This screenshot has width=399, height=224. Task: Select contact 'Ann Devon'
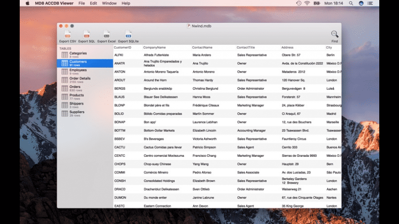coord(200,206)
